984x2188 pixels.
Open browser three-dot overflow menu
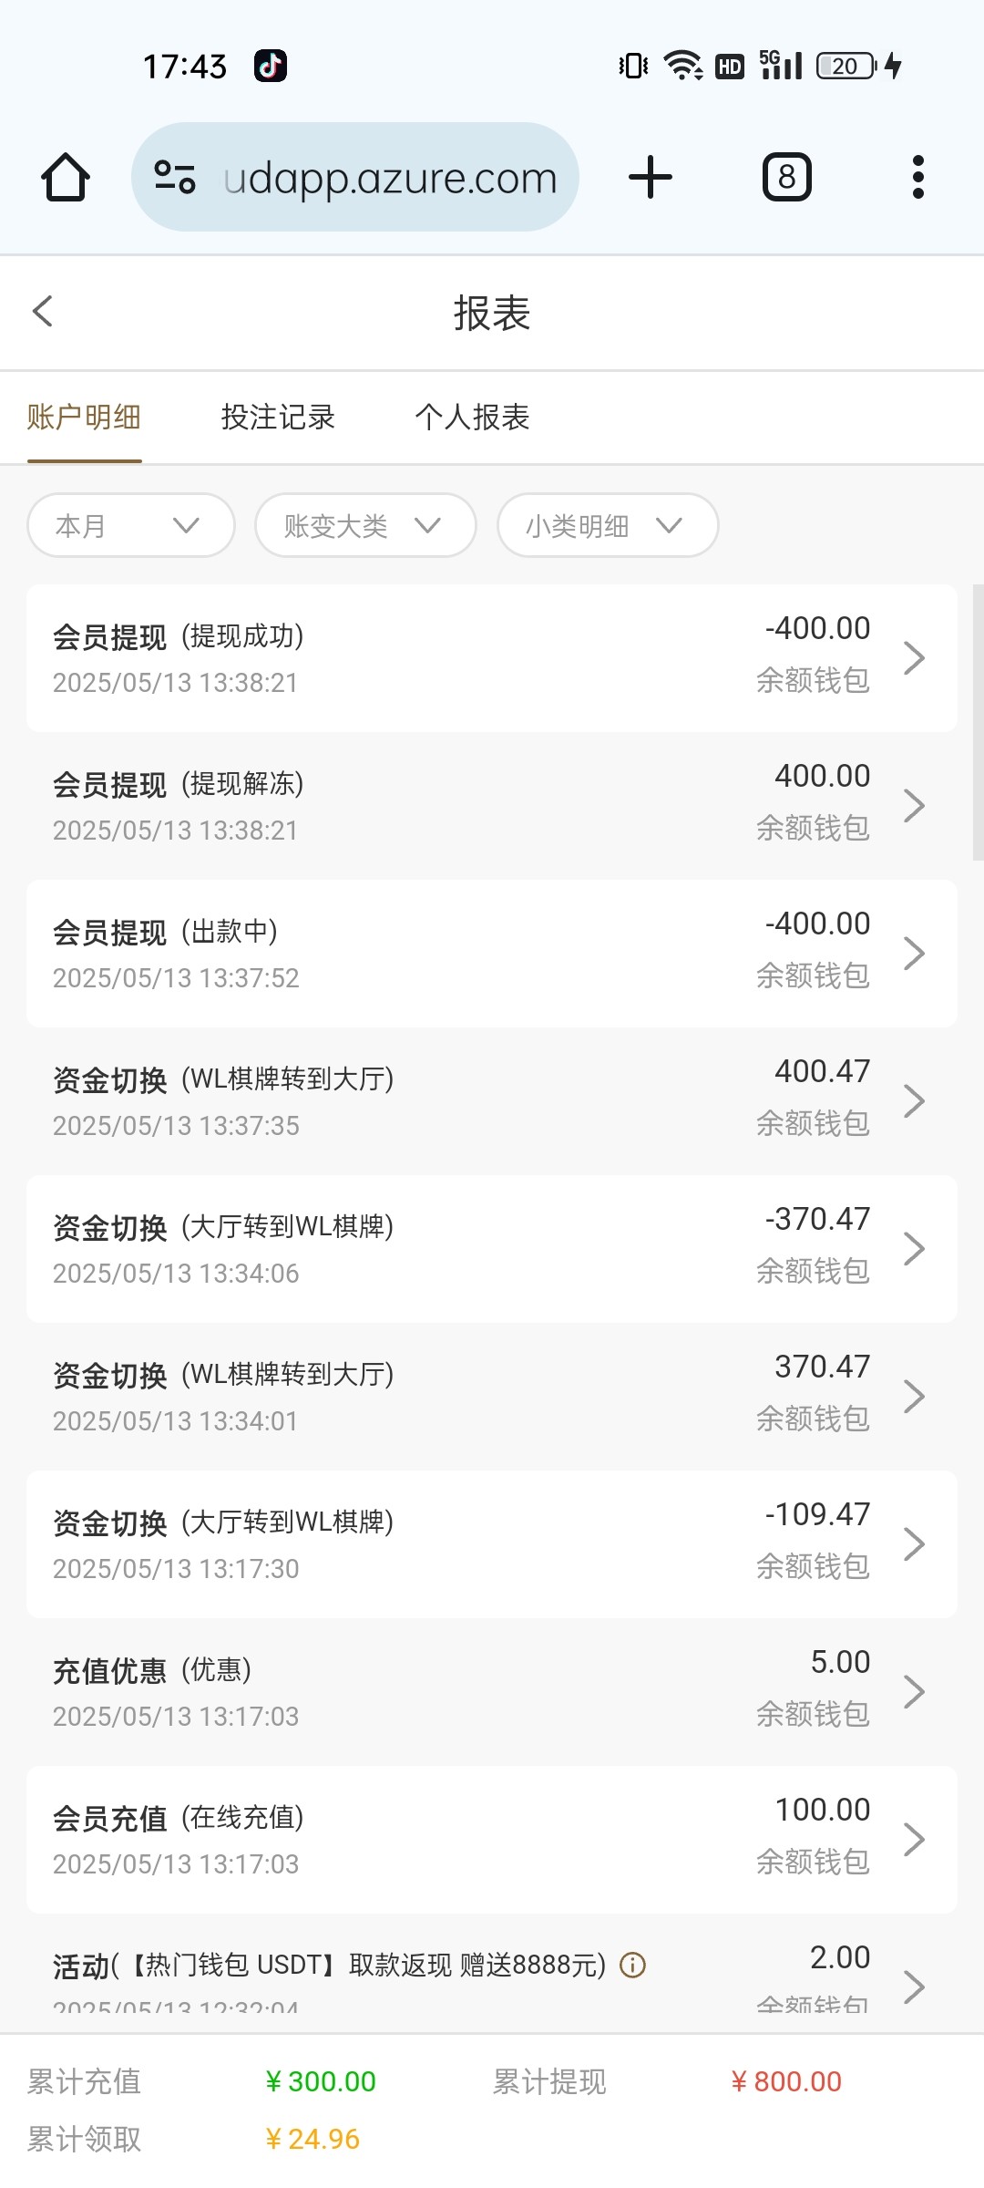[917, 177]
